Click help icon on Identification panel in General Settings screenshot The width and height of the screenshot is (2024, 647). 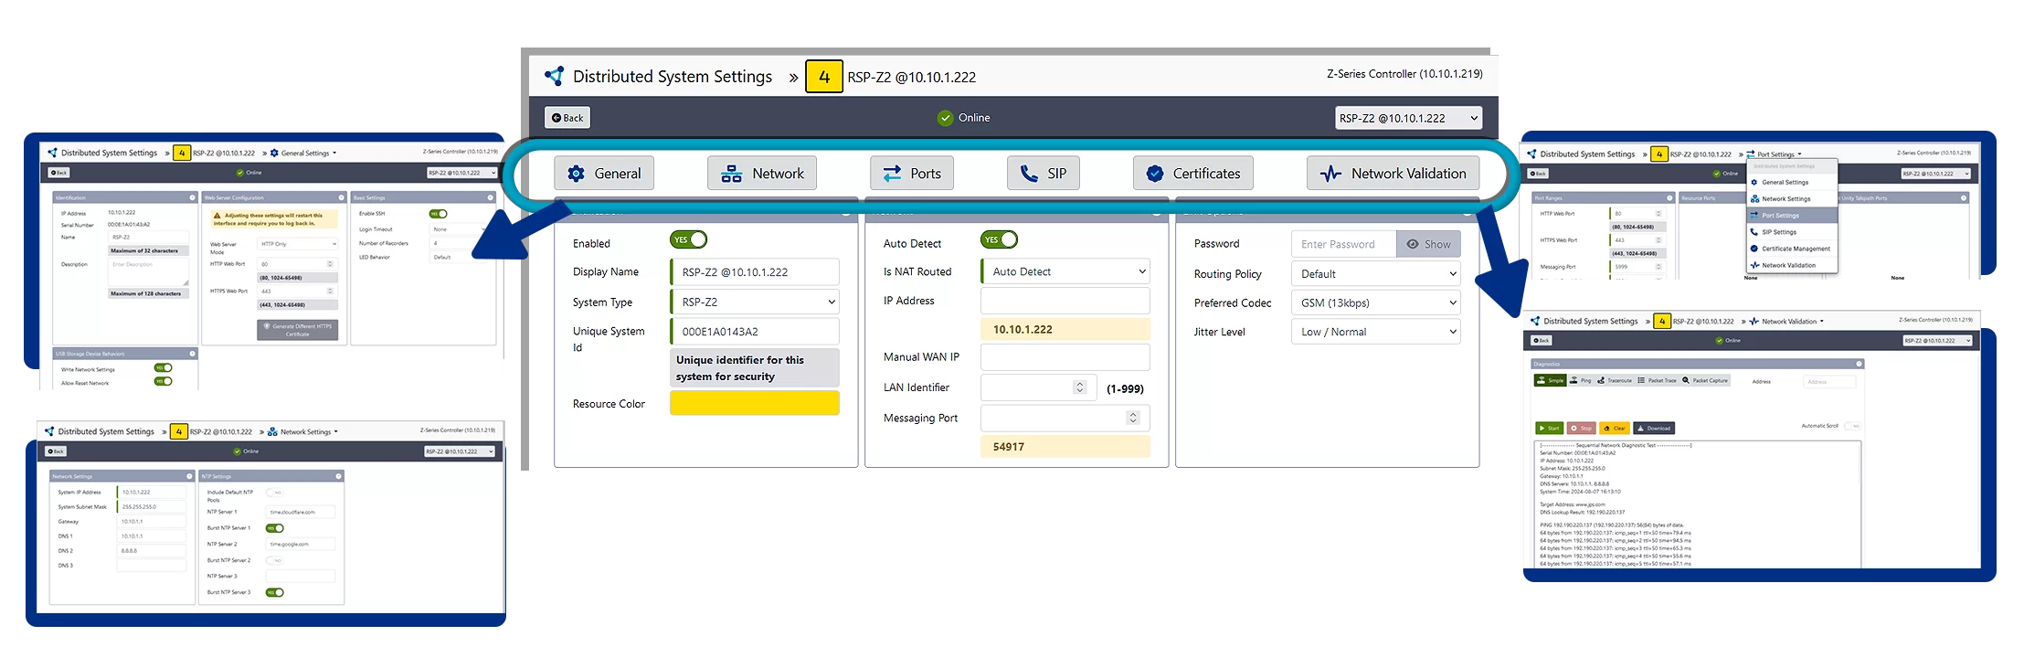(x=192, y=197)
